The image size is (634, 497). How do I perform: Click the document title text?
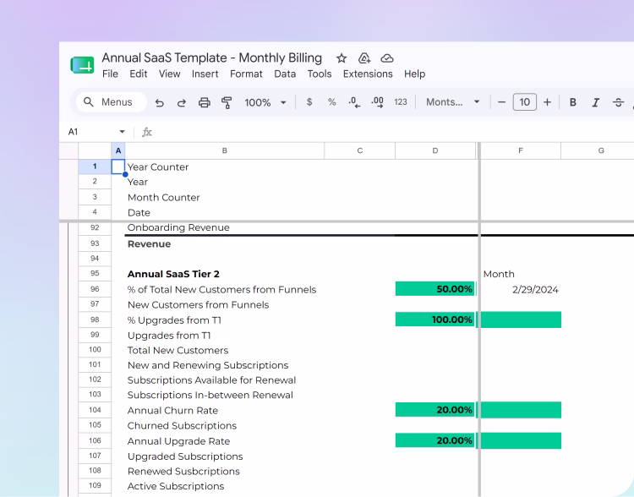212,57
